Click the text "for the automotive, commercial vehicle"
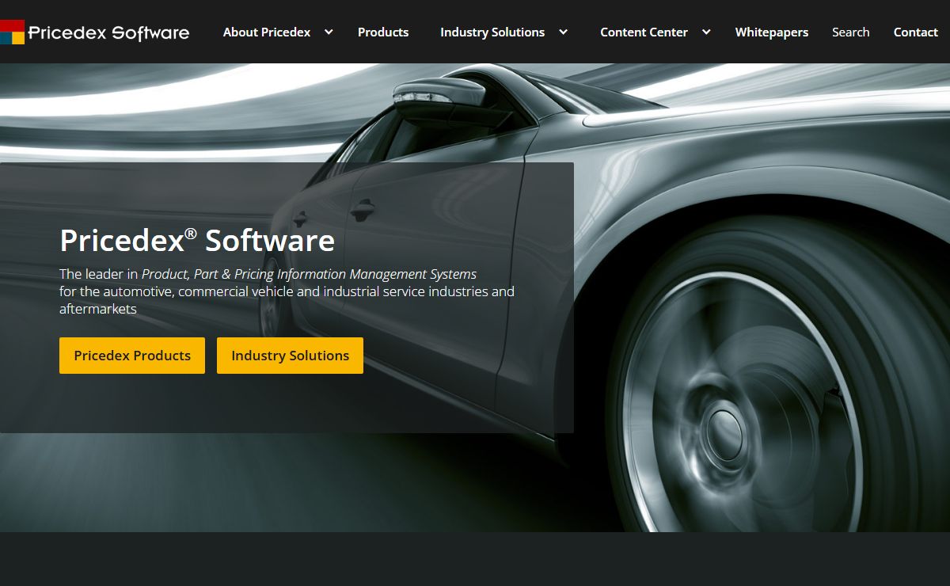Screen dimensions: 950x586 tap(177, 291)
